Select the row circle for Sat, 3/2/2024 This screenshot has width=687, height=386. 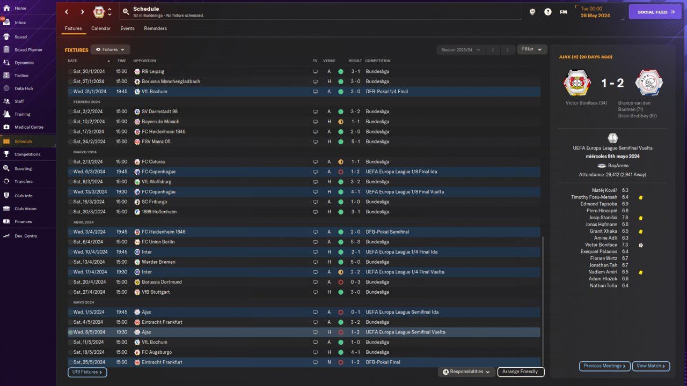(x=70, y=112)
